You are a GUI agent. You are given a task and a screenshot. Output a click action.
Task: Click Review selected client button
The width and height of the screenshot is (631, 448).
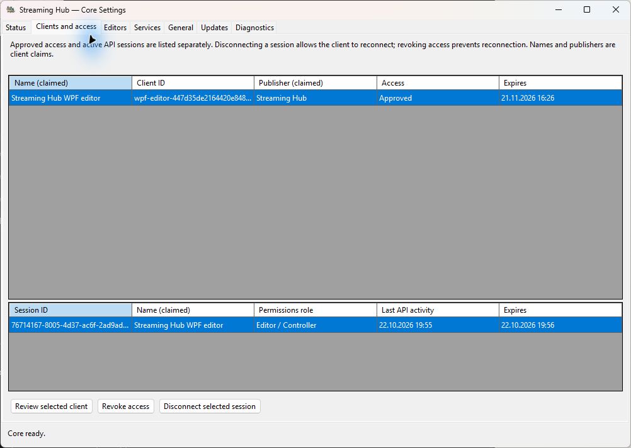click(x=52, y=406)
